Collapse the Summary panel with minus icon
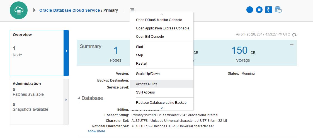 pos(292,45)
